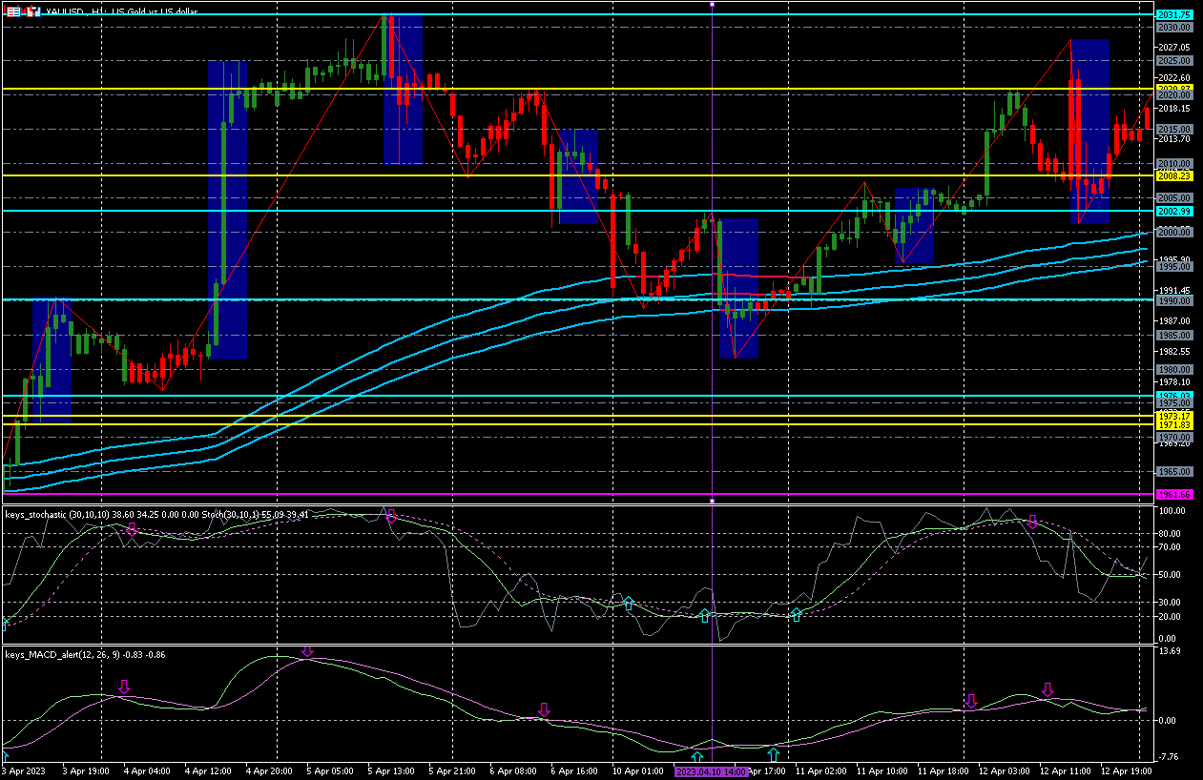Click the cyan 2031.75 price label
The width and height of the screenshot is (1203, 780).
1172,15
